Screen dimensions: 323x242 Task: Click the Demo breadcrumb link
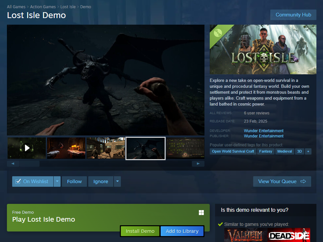pyautogui.click(x=86, y=7)
